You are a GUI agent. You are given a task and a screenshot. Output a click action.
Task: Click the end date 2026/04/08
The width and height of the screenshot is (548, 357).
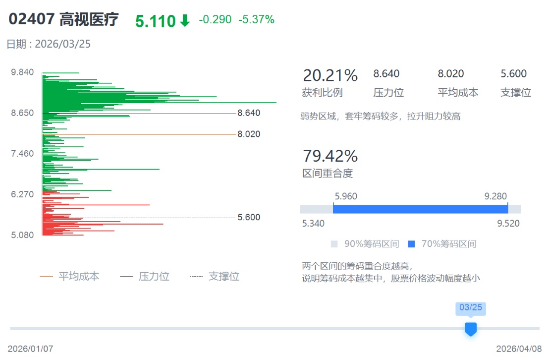coord(519,349)
